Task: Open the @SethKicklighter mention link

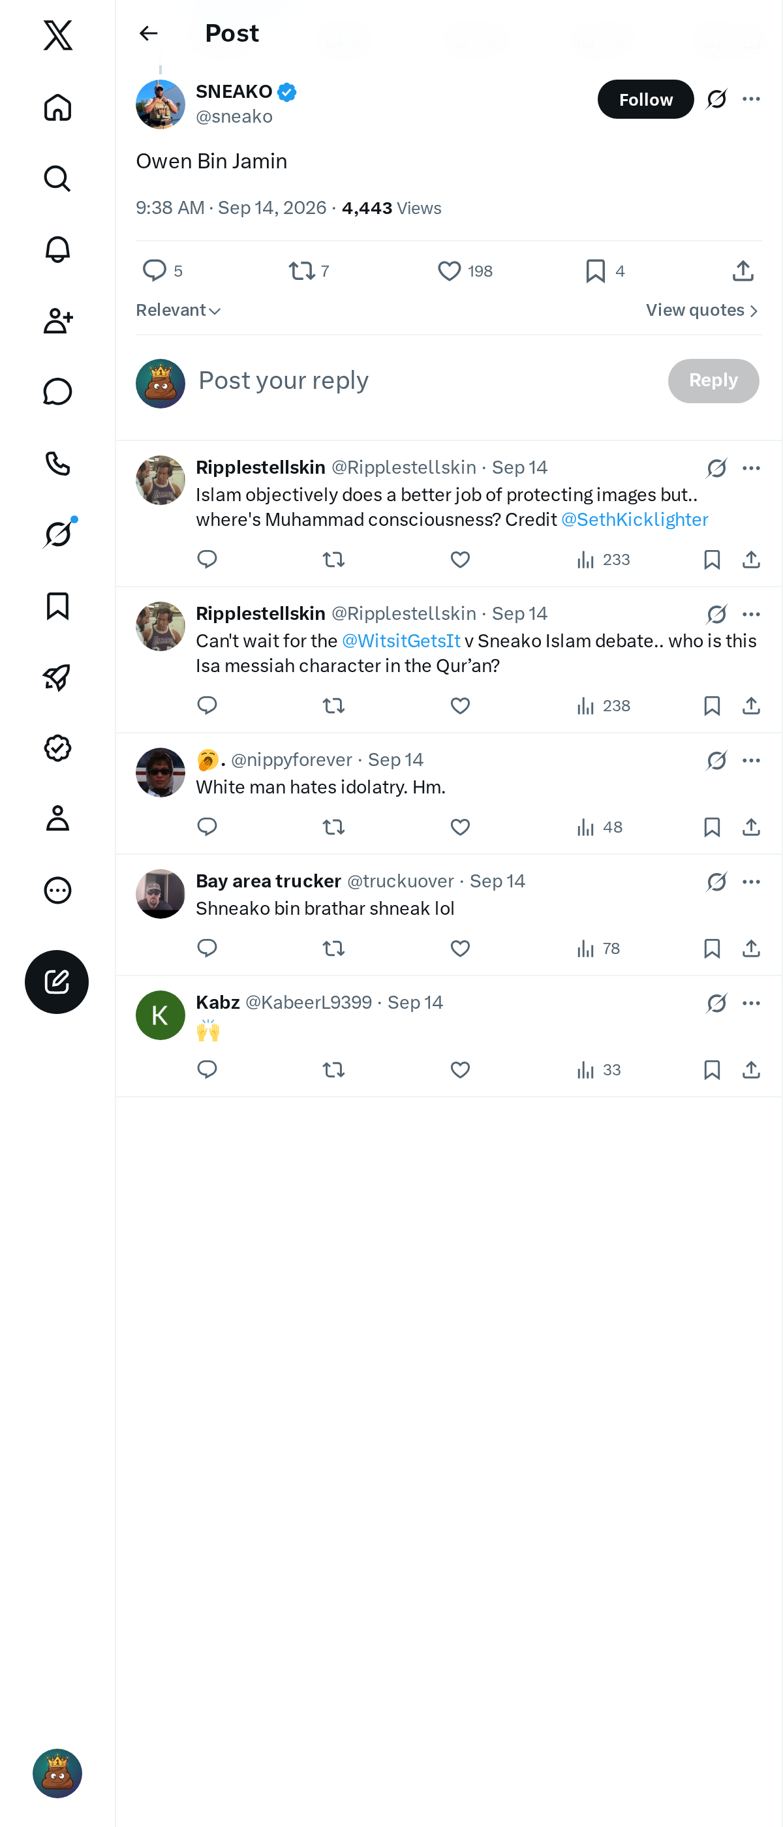Action: (x=634, y=520)
